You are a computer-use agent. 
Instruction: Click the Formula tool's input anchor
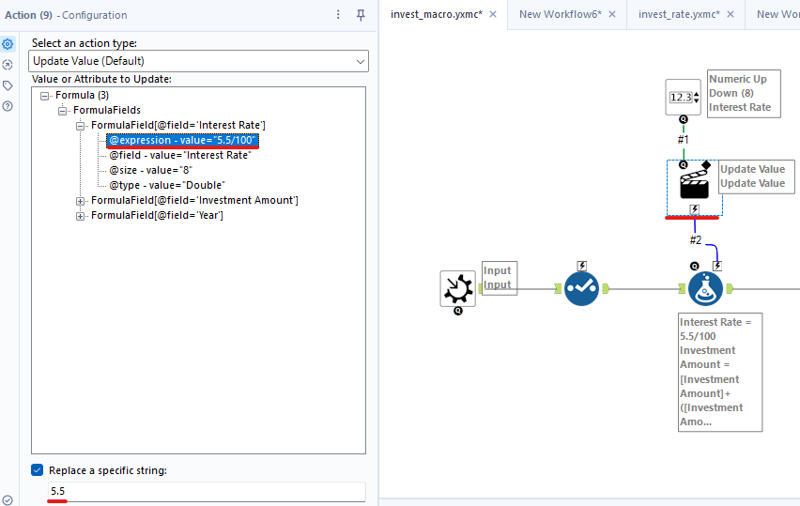pyautogui.click(x=682, y=289)
